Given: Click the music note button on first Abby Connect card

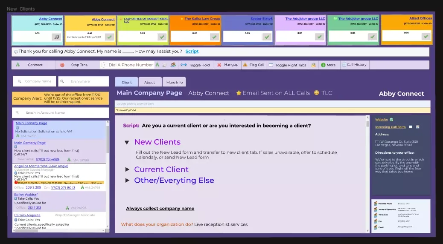Looking at the screenshot, I should click(x=56, y=37).
